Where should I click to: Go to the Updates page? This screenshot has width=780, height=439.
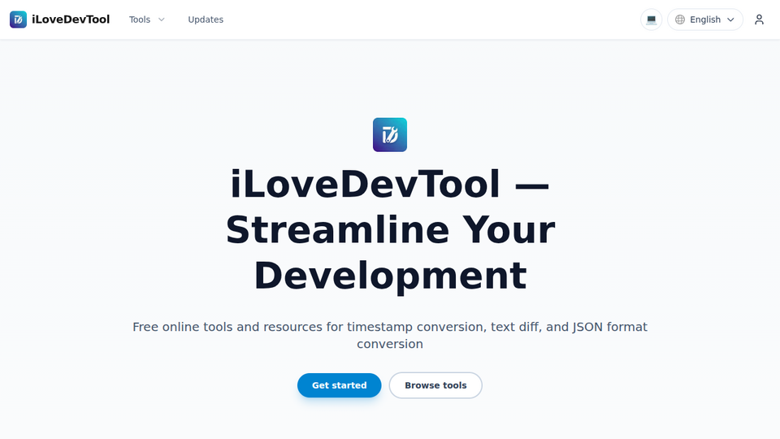click(206, 20)
